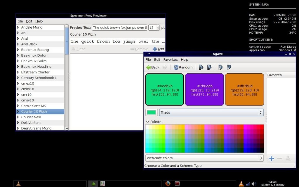Image resolution: width=299 pixels, height=187 pixels.
Task: Click the VLC cone in the system tray
Action: (x=241, y=183)
